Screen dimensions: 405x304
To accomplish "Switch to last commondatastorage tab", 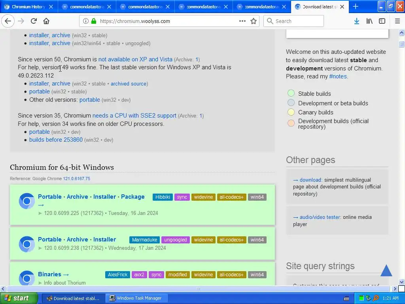I will 262,7.
